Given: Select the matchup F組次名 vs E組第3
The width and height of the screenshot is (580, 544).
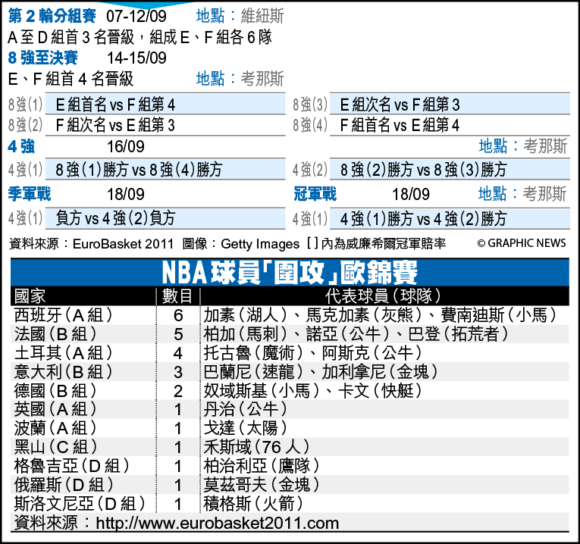Looking at the screenshot, I should click(115, 125).
